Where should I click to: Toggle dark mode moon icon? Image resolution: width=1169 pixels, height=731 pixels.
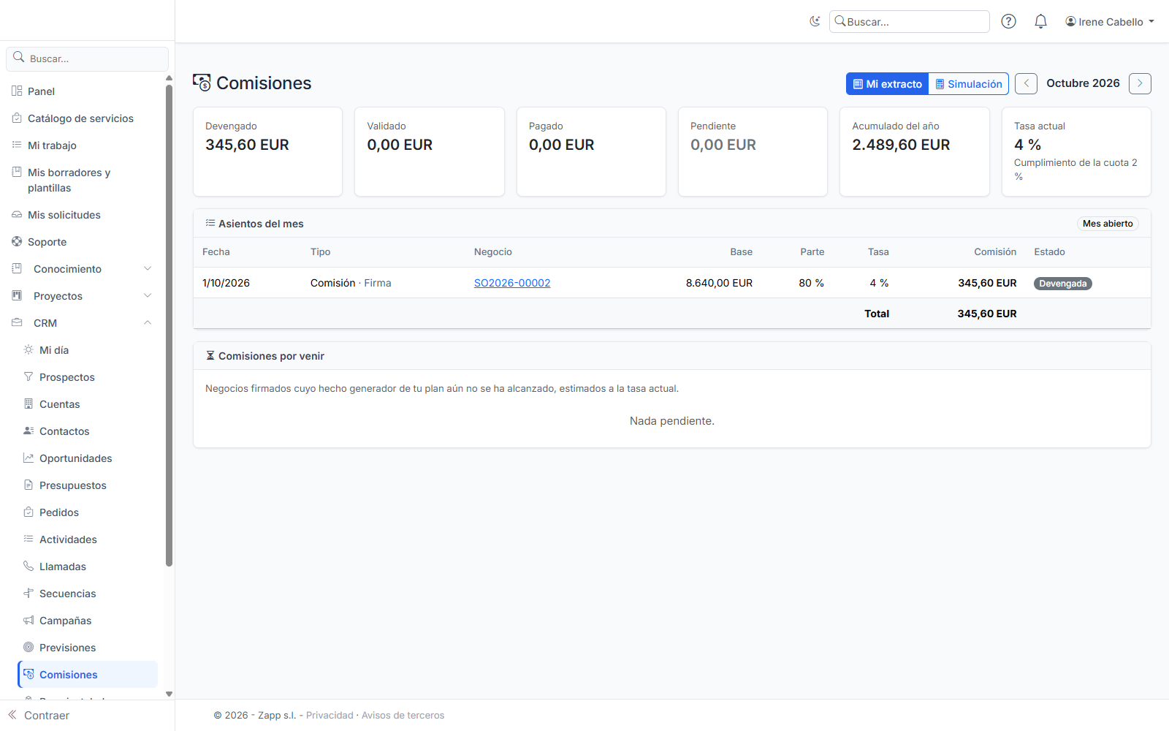click(815, 21)
